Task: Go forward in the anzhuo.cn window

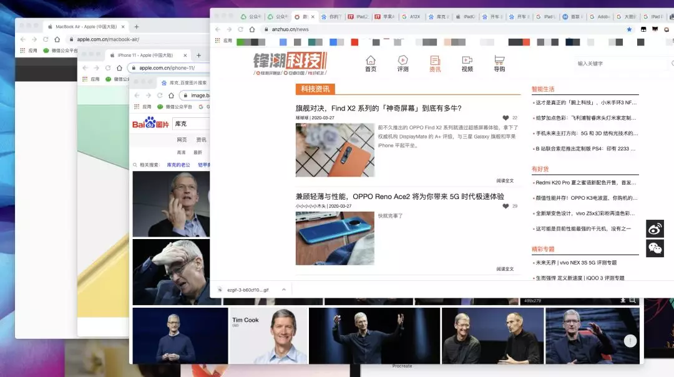Action: [x=229, y=29]
